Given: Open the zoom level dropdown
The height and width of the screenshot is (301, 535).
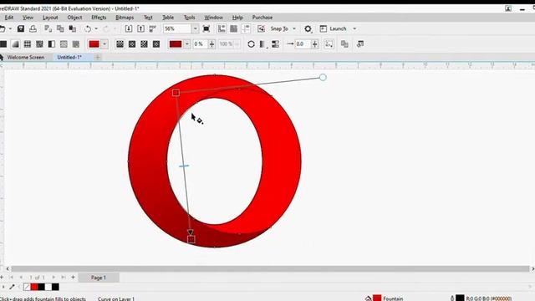Looking at the screenshot, I should (195, 28).
